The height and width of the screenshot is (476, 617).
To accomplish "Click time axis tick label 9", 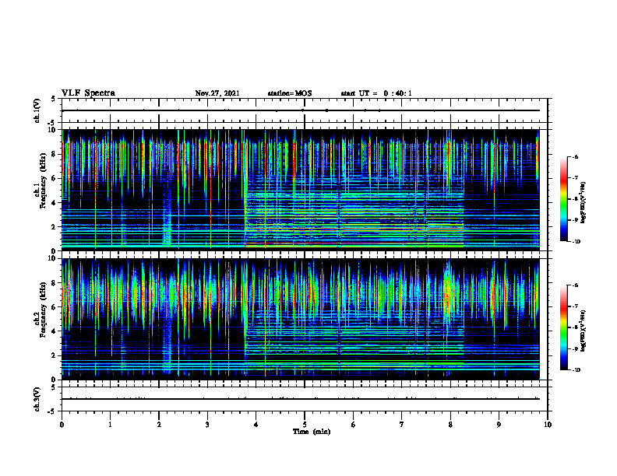I will click(499, 425).
